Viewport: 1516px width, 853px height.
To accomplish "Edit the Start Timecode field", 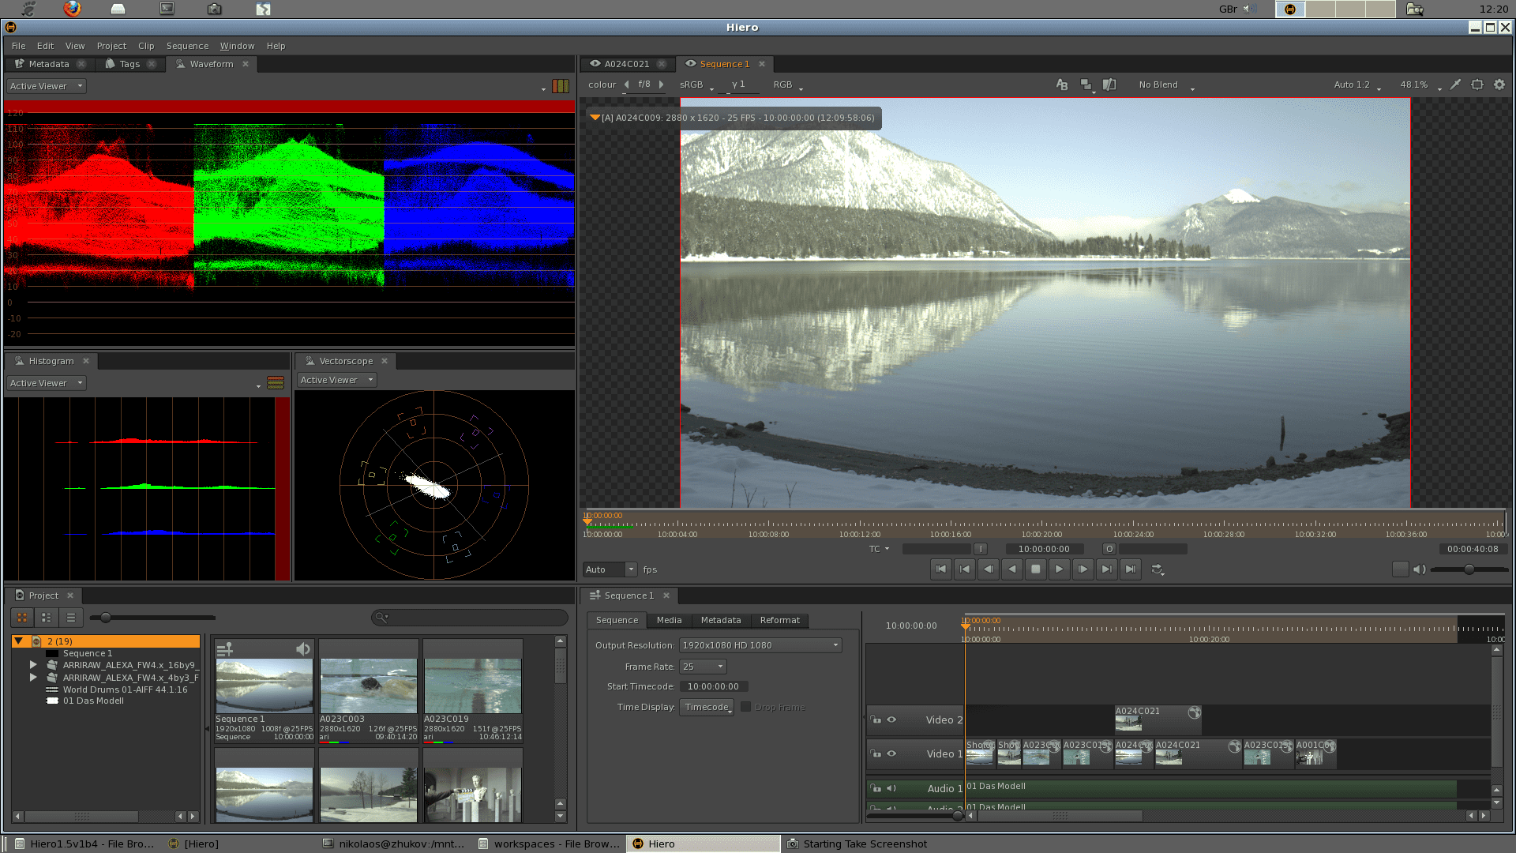I will coord(713,686).
